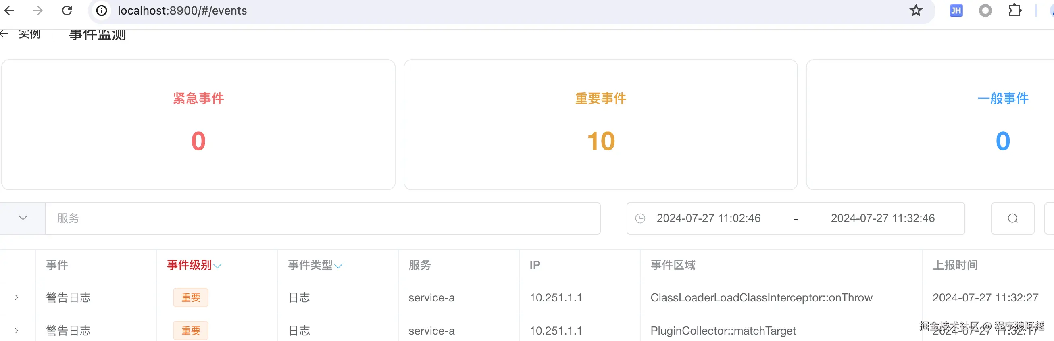This screenshot has width=1054, height=341.
Task: Go back via the page header arrow
Action: [x=4, y=34]
